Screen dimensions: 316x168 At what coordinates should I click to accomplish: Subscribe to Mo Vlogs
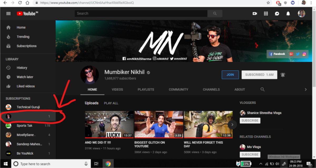pos(250,155)
